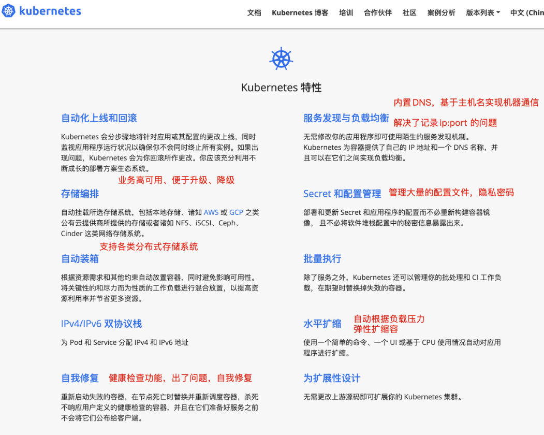Select 社区 in the navigation bar
This screenshot has height=435, width=544.
pos(409,13)
